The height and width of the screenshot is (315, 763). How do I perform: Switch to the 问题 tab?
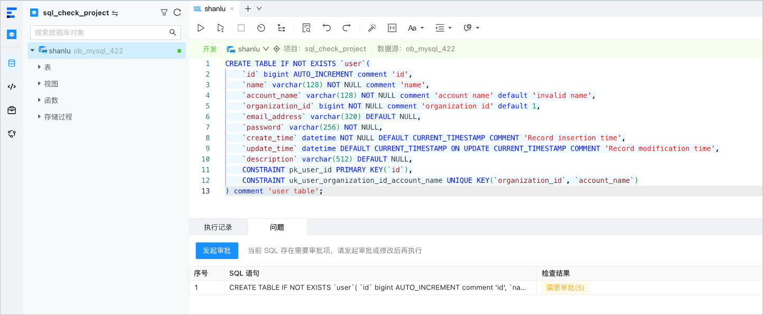[277, 227]
